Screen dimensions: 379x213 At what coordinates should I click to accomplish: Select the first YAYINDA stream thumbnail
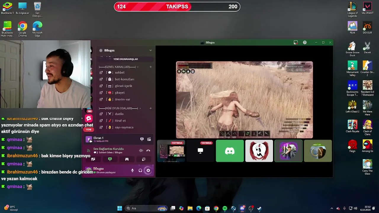point(171,151)
